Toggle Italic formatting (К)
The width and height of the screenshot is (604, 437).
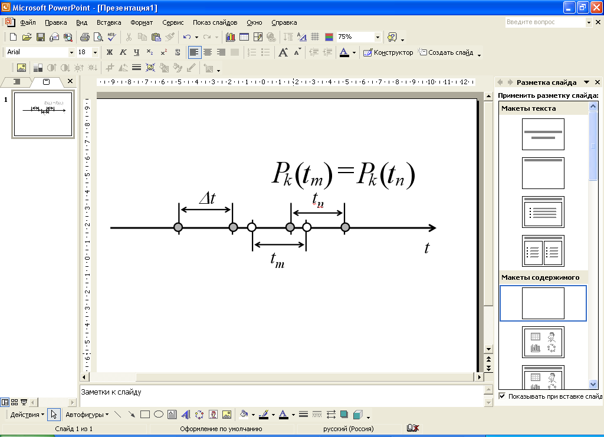(x=123, y=52)
